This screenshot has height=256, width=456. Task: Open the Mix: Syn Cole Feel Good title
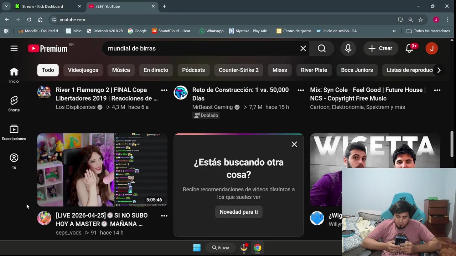pyautogui.click(x=368, y=94)
